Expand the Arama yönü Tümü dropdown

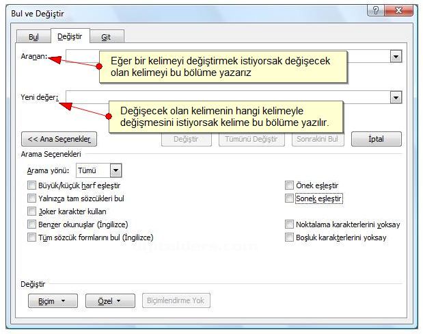(116, 170)
